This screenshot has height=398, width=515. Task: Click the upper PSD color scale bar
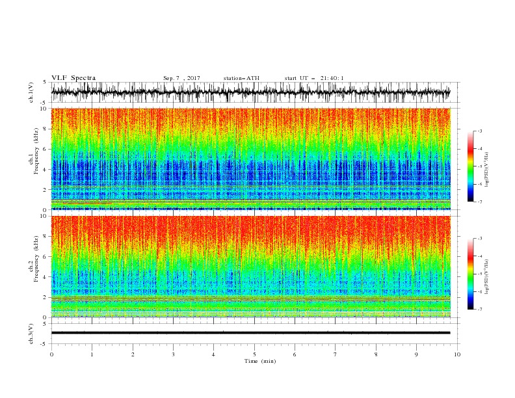point(470,166)
